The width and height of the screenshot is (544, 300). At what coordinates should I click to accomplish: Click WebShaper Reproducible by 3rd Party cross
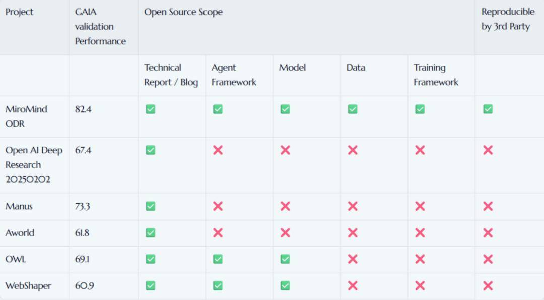click(488, 286)
